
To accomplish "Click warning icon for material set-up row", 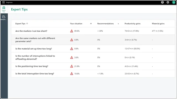I will (x=72, y=49).
